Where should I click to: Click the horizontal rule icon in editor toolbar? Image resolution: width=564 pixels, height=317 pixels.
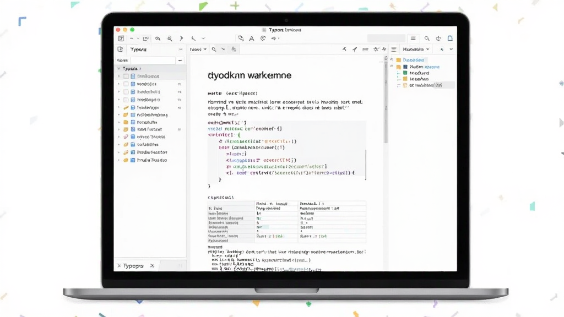366,49
